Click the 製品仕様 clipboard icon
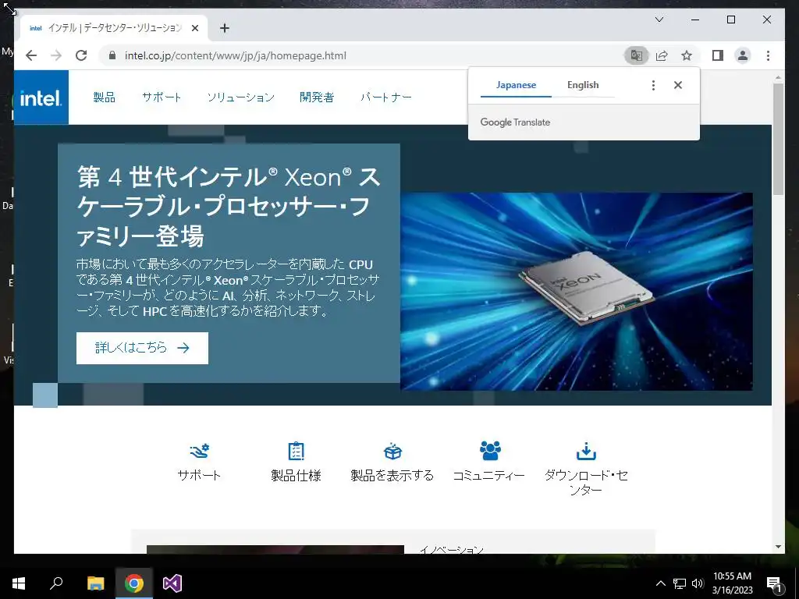The width and height of the screenshot is (799, 599). pos(296,451)
